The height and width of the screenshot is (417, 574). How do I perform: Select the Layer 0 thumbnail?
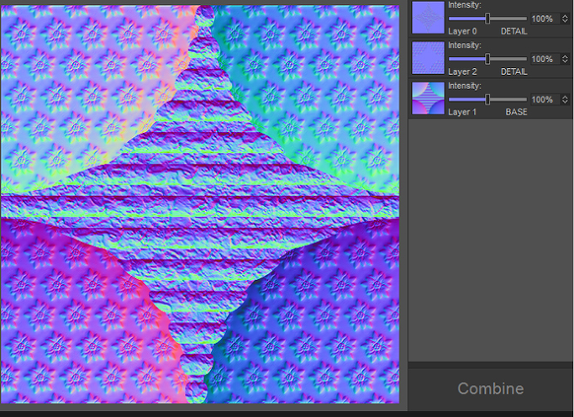pos(428,17)
